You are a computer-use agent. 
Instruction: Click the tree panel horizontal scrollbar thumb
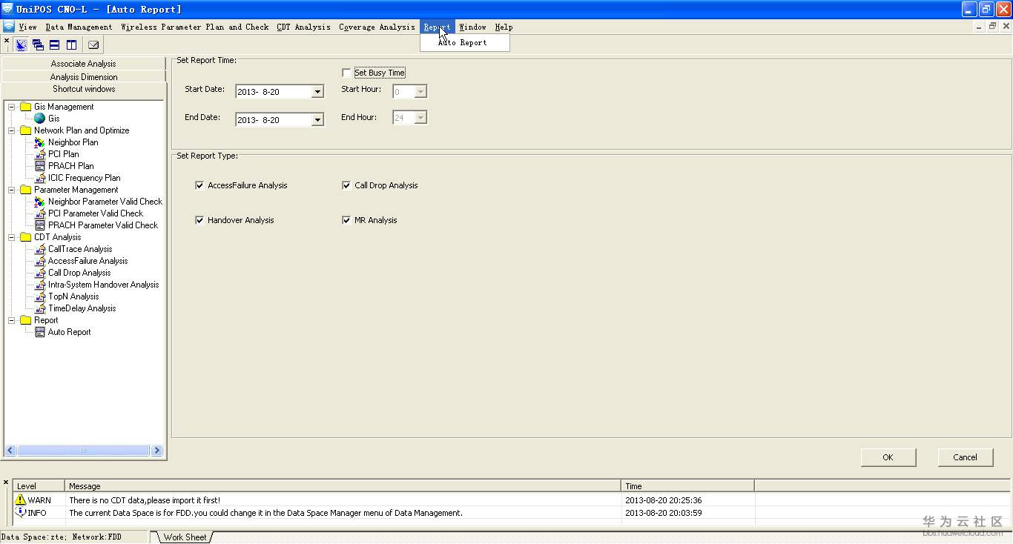82,450
